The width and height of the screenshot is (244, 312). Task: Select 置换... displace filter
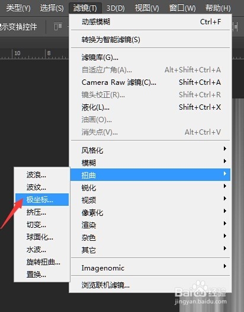point(42,274)
